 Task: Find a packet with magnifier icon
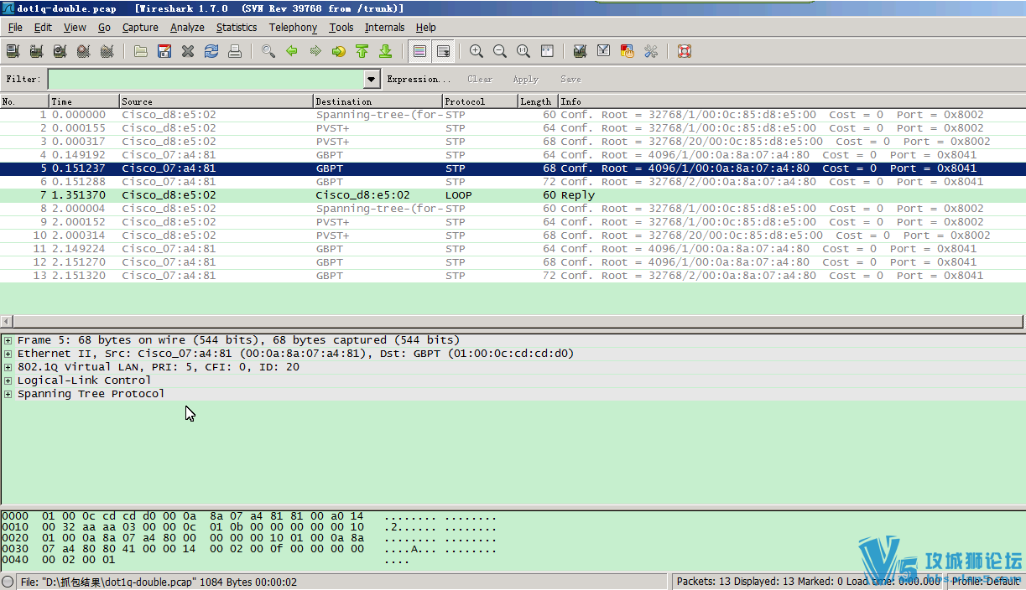coord(268,51)
